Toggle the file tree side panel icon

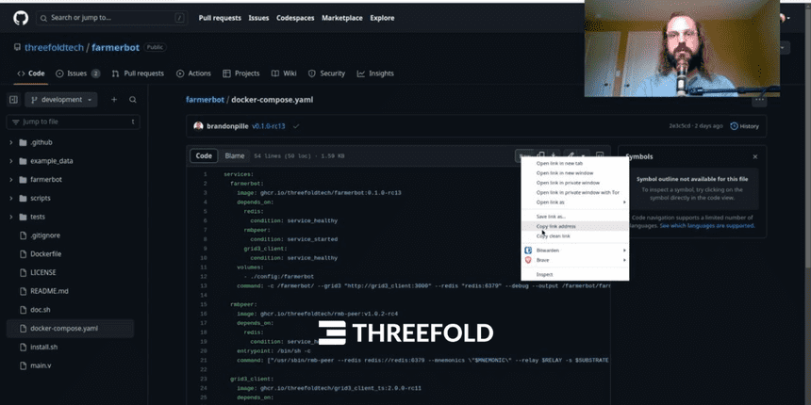point(13,100)
